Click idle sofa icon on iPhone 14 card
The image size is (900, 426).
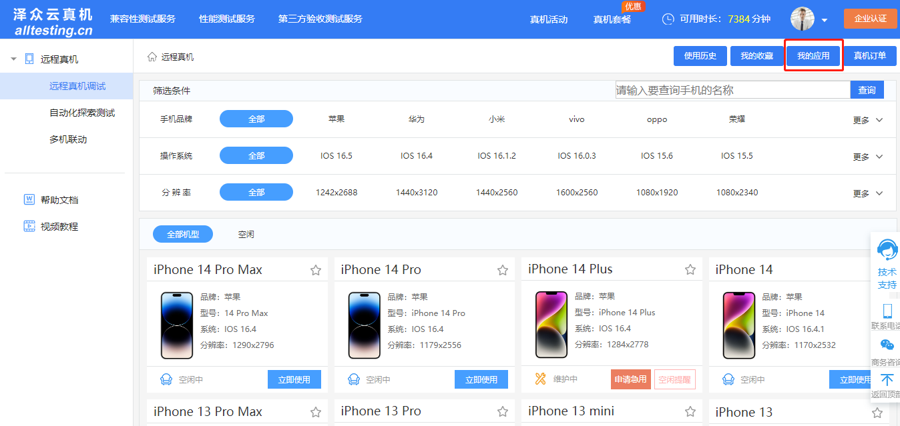point(728,379)
